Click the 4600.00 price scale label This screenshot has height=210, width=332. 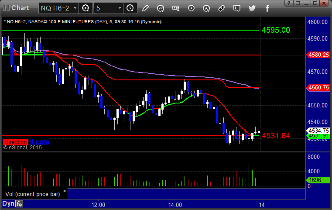[x=318, y=22]
